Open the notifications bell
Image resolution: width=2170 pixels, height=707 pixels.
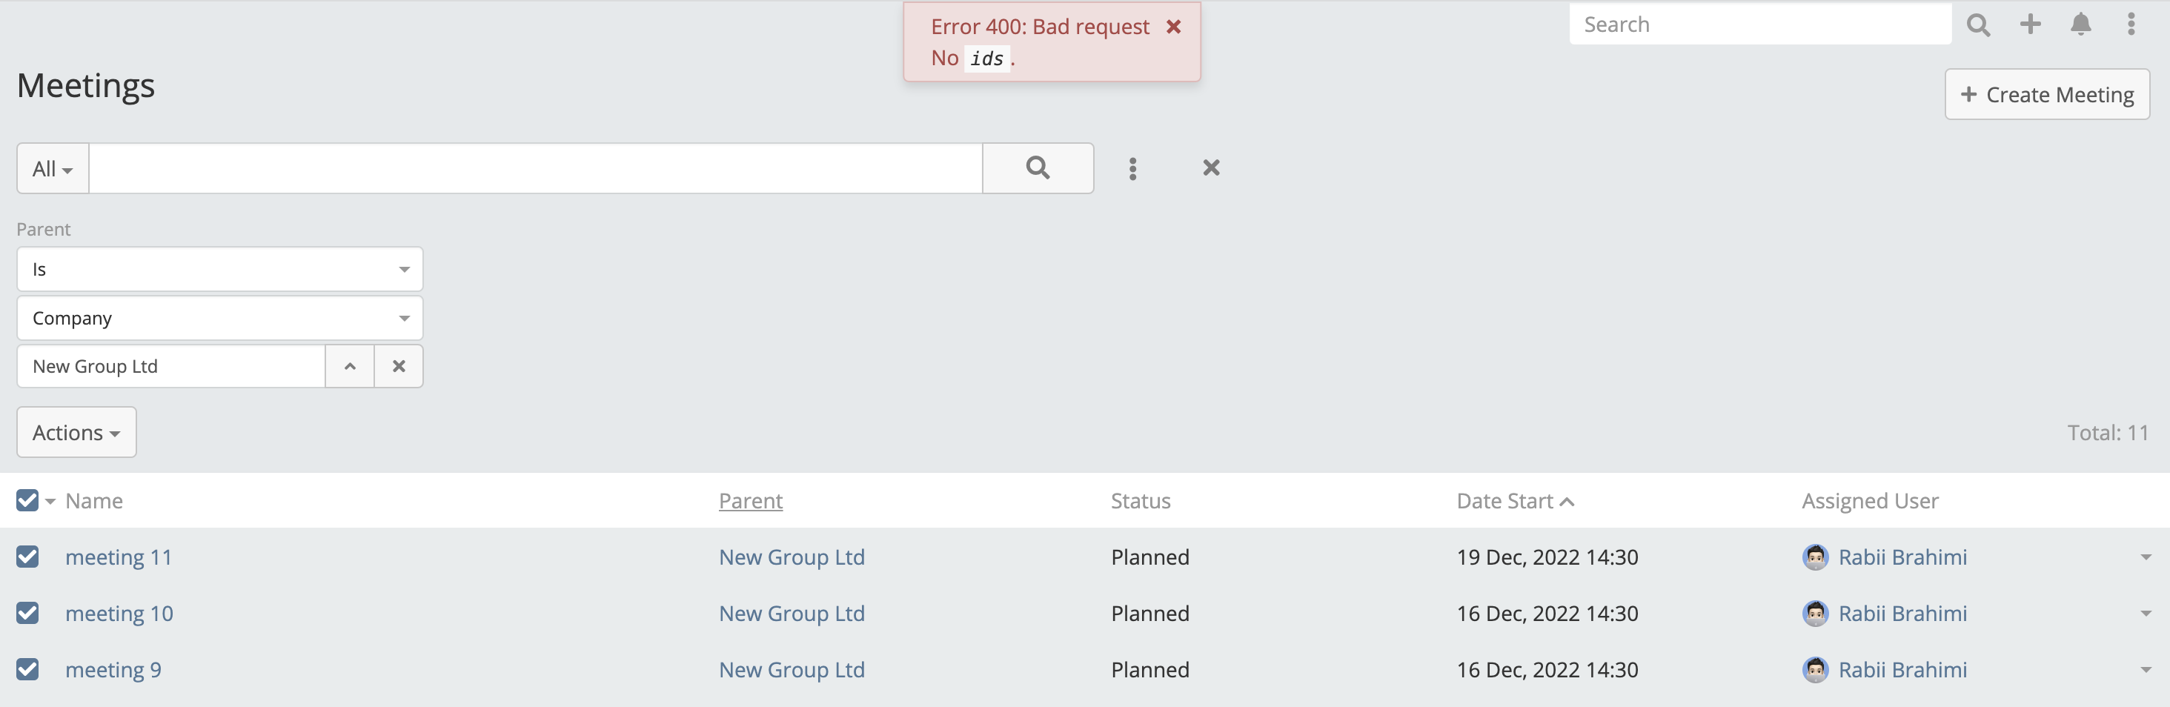(2081, 24)
